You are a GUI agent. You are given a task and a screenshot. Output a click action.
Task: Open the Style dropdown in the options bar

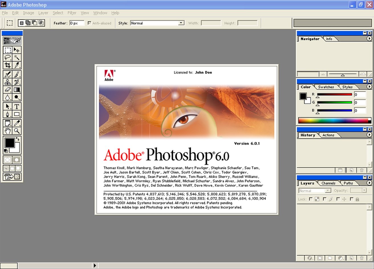pos(181,23)
